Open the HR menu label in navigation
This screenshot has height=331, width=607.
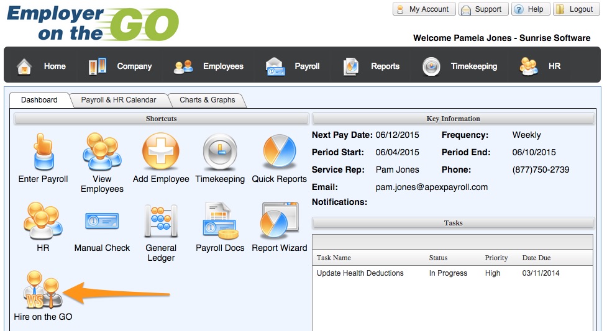coord(554,66)
